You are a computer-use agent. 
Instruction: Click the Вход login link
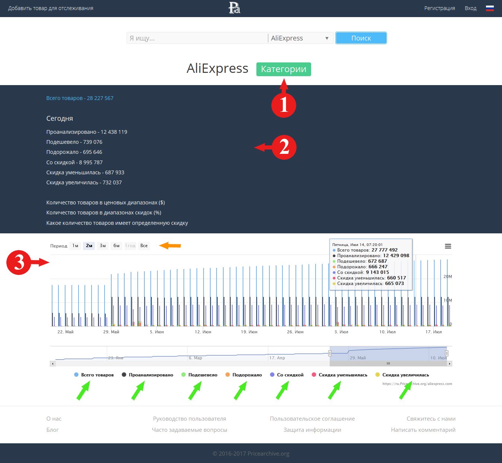470,8
